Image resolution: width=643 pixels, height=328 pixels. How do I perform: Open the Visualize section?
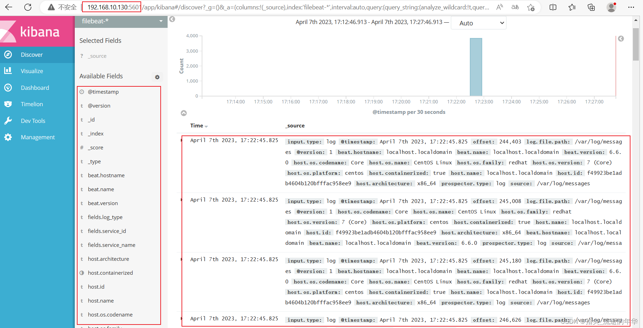click(37, 71)
